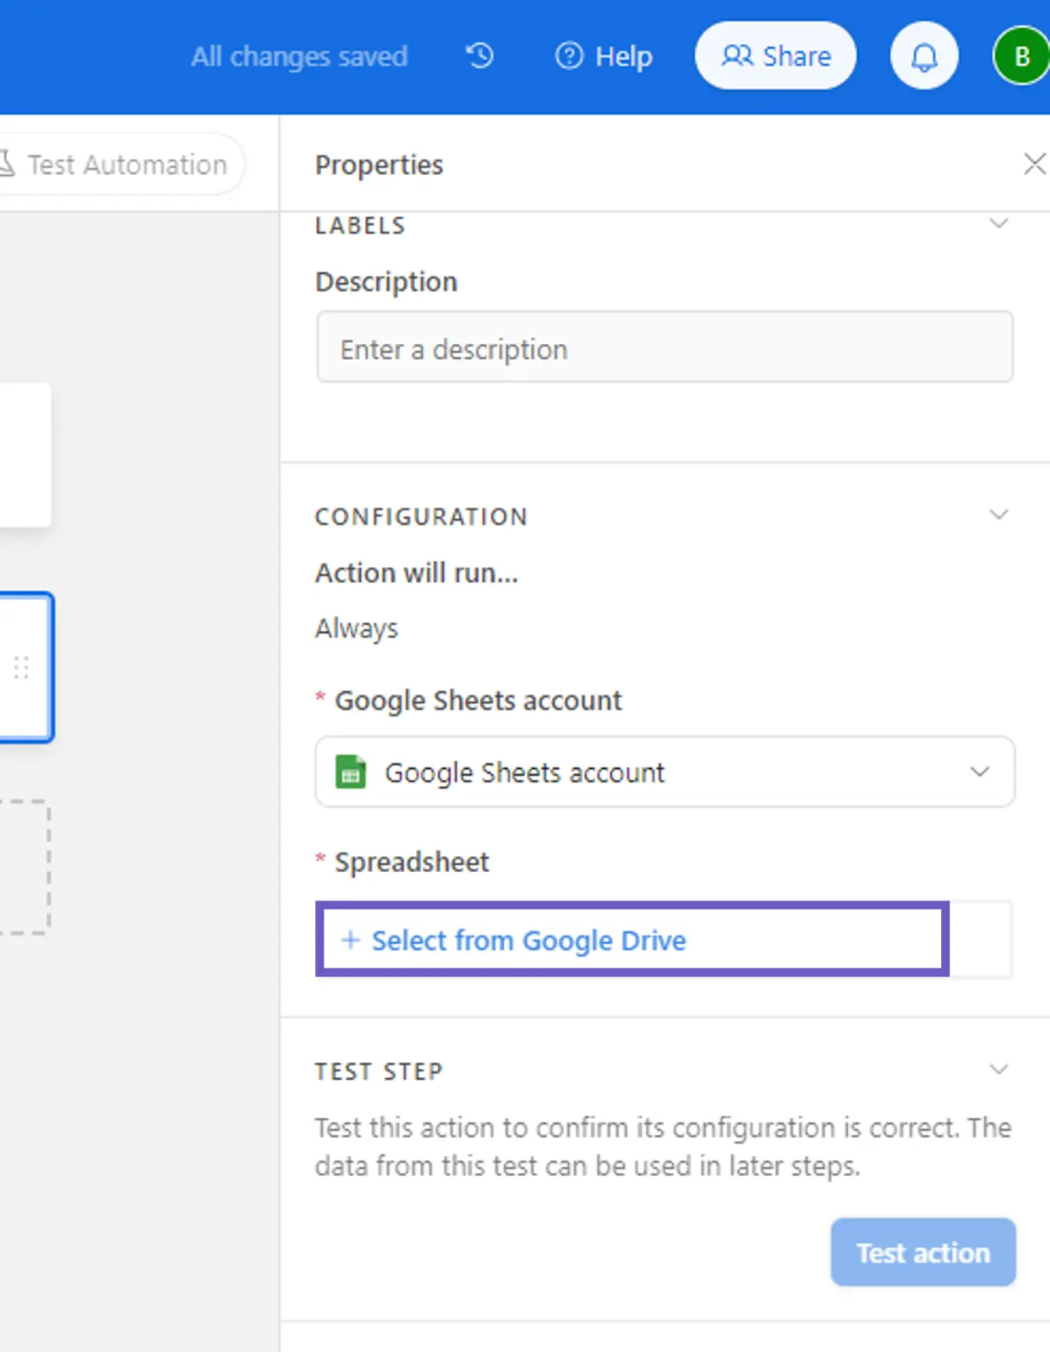
Task: Open the notifications bell
Action: (923, 57)
